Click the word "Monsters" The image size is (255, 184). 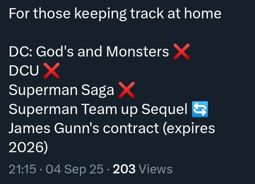pyautogui.click(x=137, y=52)
